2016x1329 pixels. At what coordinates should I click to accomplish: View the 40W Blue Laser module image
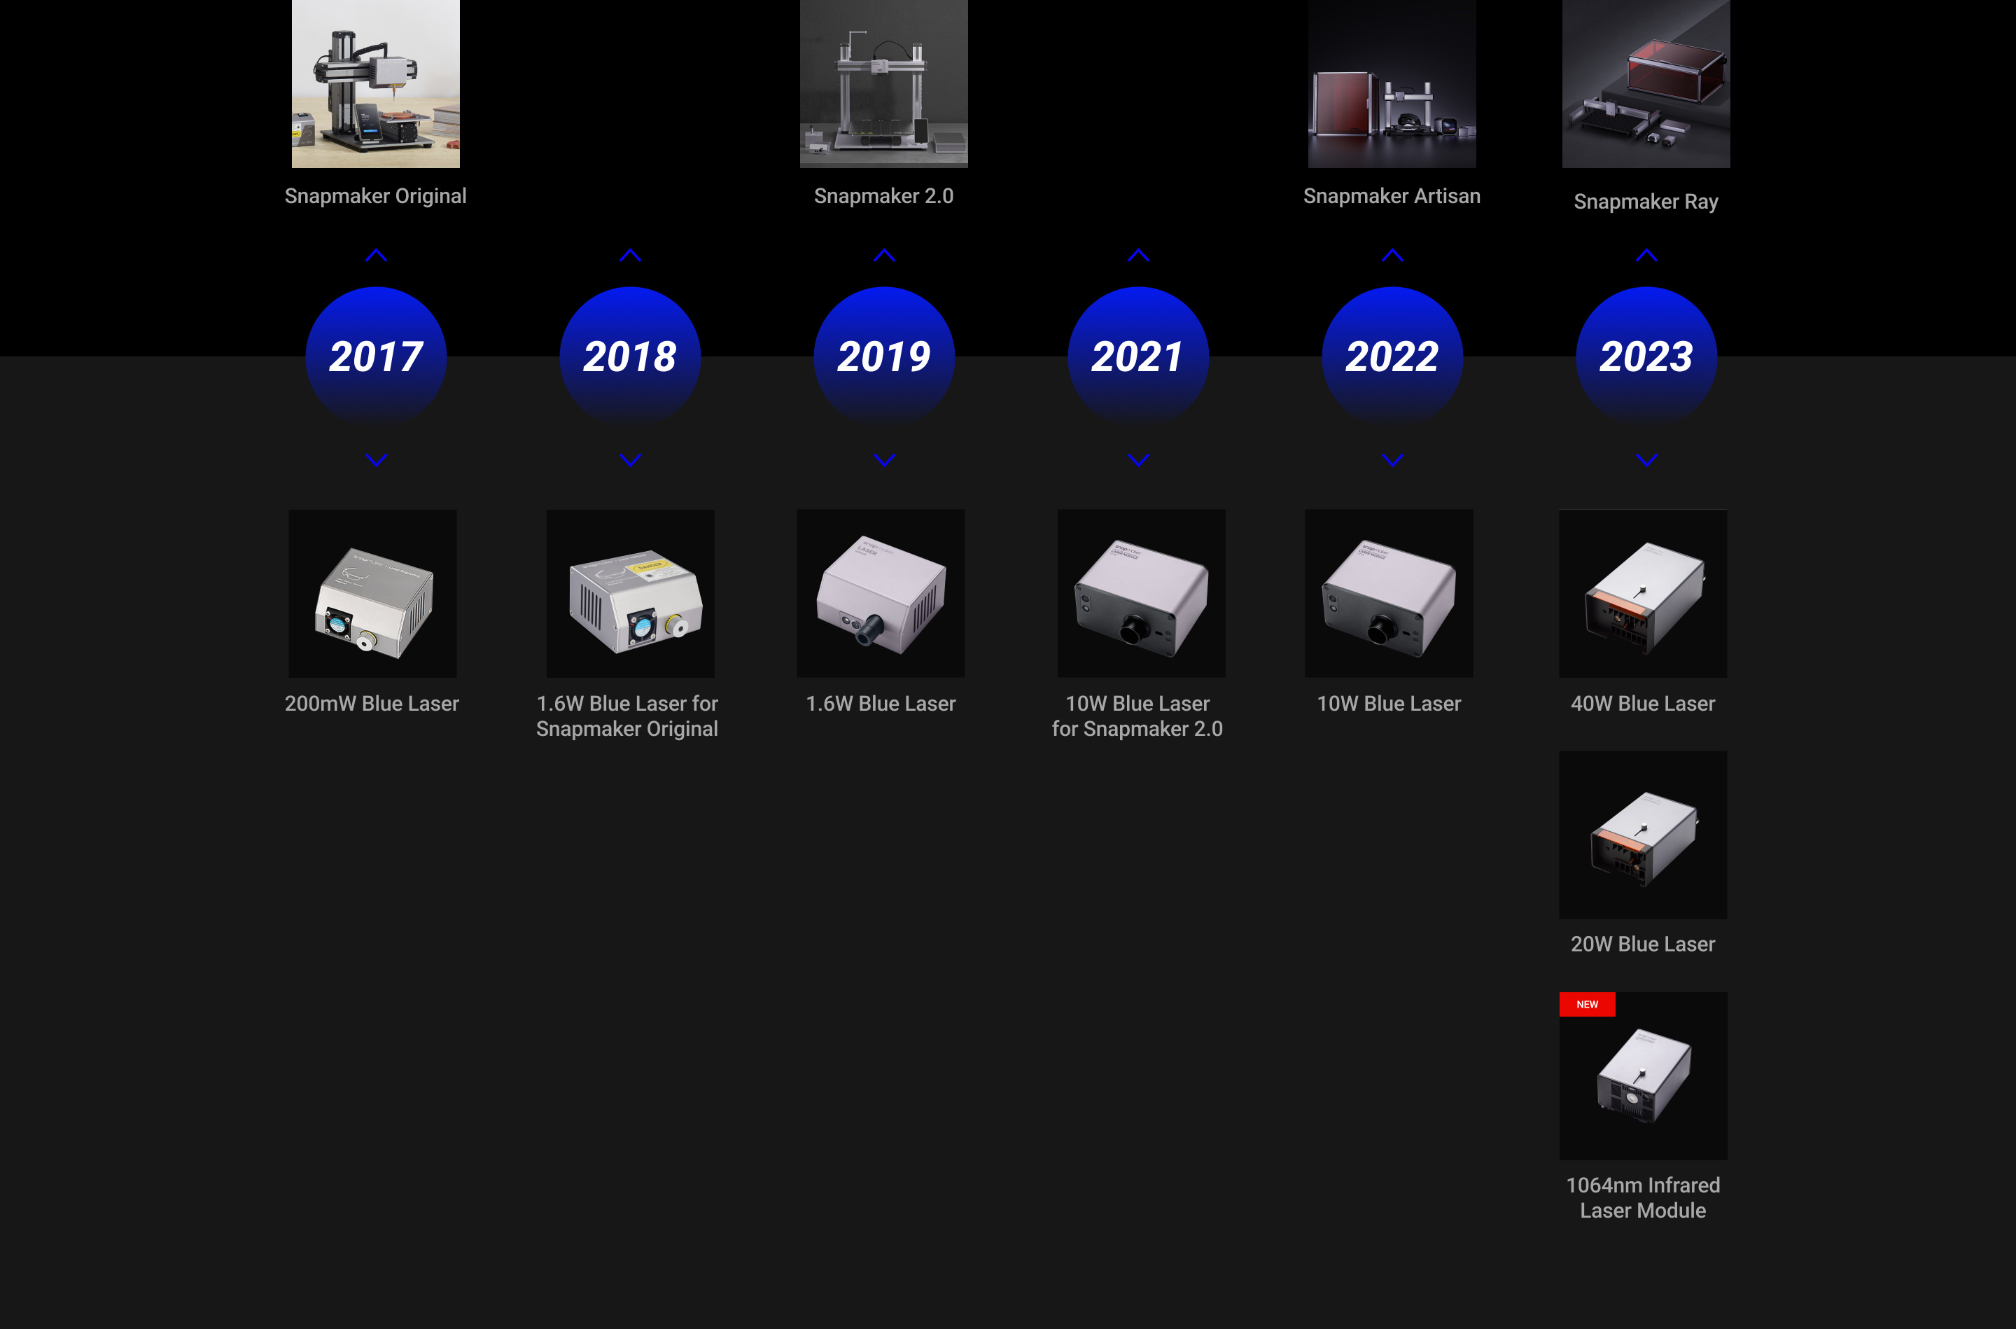(x=1644, y=593)
